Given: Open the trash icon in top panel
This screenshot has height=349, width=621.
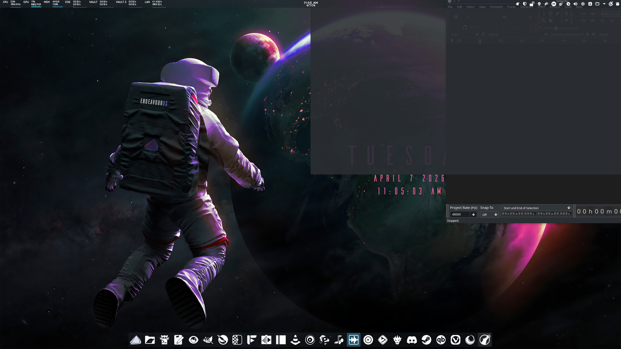Looking at the screenshot, I should (x=617, y=4).
